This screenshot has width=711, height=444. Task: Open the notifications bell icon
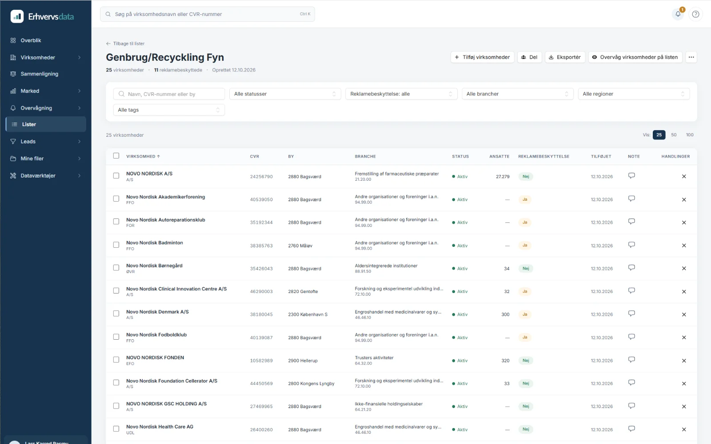click(678, 14)
